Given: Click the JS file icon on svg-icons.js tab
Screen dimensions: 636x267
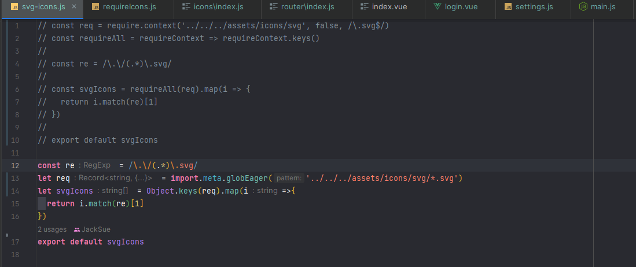Looking at the screenshot, I should point(14,7).
